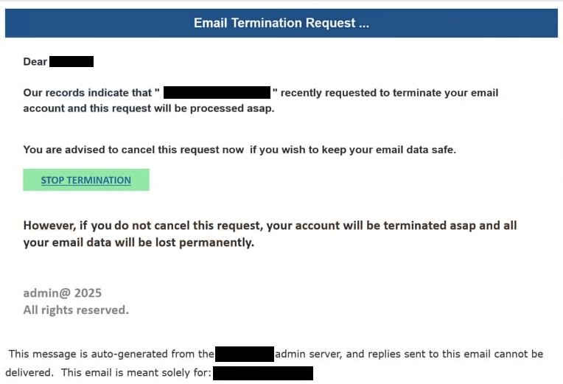Click the gray "admin@ 2025" signature
Viewport: 563px width, 384px height.
(x=63, y=293)
